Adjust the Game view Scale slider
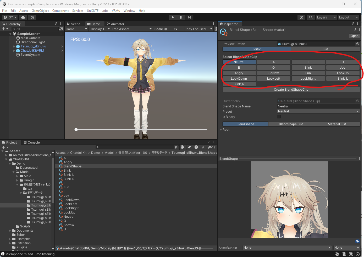364x257 pixels. click(168, 29)
